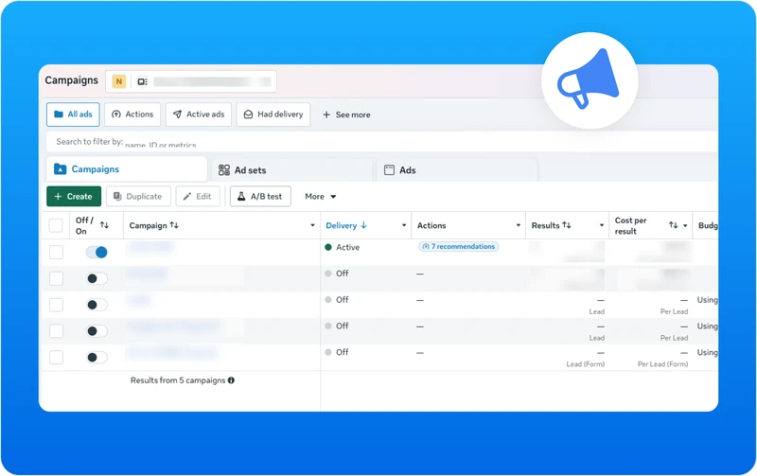Click the green Create button
The height and width of the screenshot is (476, 757).
[74, 197]
